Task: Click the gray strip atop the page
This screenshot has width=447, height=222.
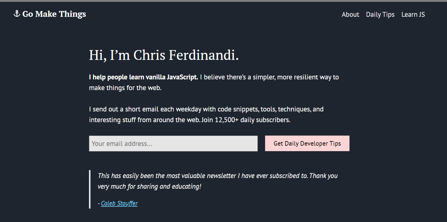Action: [x=223, y=1]
